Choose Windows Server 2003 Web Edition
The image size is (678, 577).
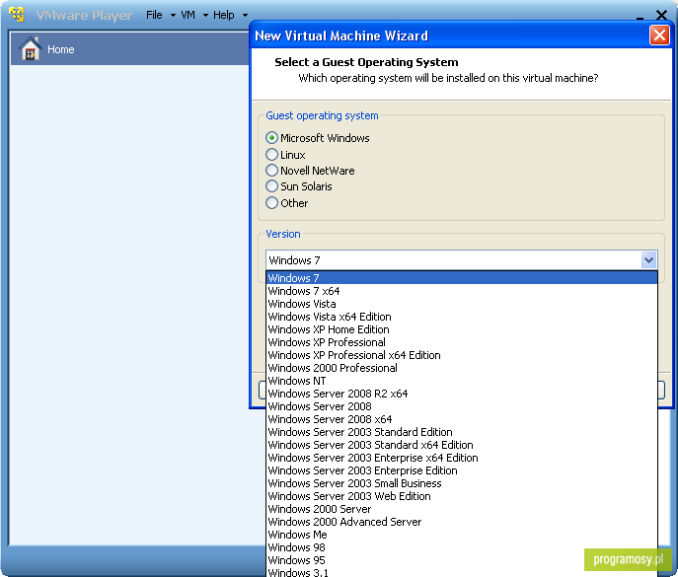pos(462,496)
